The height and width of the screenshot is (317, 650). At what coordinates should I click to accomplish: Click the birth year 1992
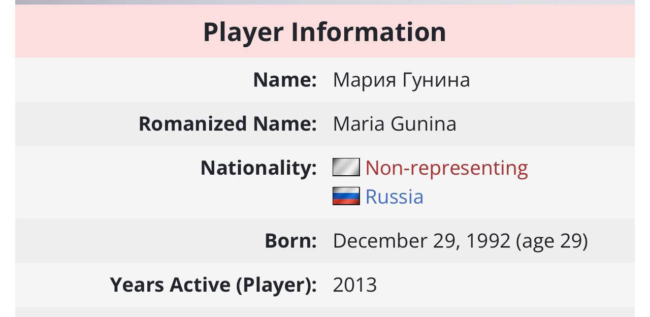(488, 241)
